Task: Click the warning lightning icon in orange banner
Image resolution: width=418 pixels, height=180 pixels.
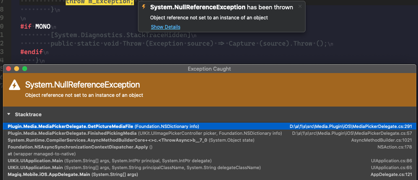Action: (15, 85)
